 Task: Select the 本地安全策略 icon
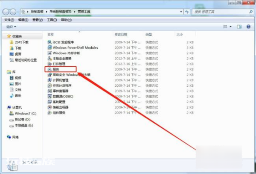pos(49,59)
